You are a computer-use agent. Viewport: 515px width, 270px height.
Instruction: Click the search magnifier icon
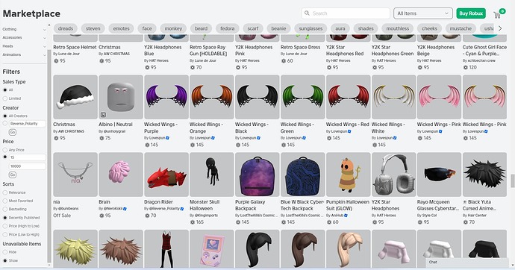tap(307, 13)
